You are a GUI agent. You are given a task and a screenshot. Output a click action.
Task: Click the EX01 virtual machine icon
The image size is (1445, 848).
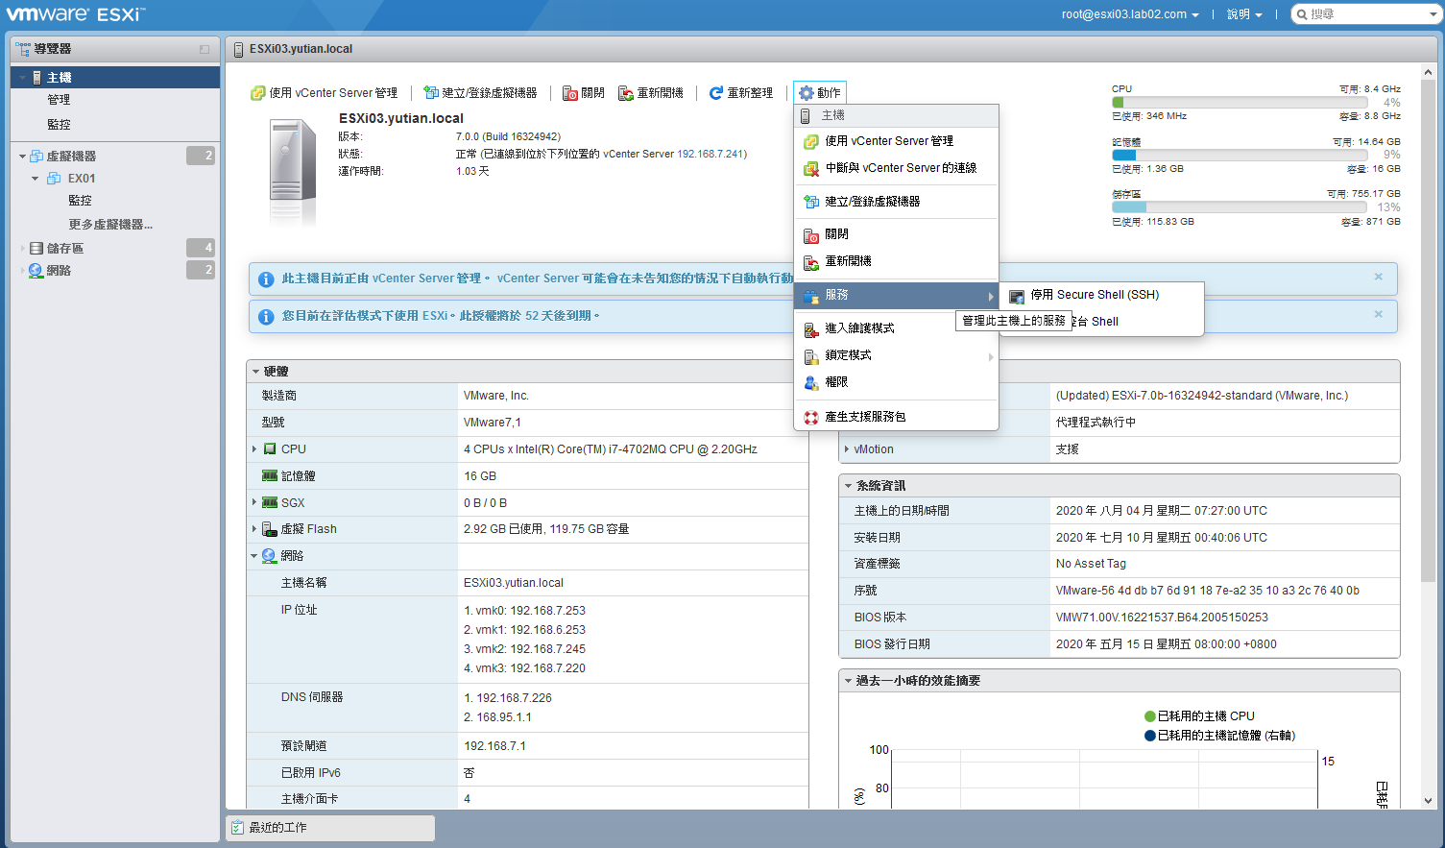(x=55, y=179)
